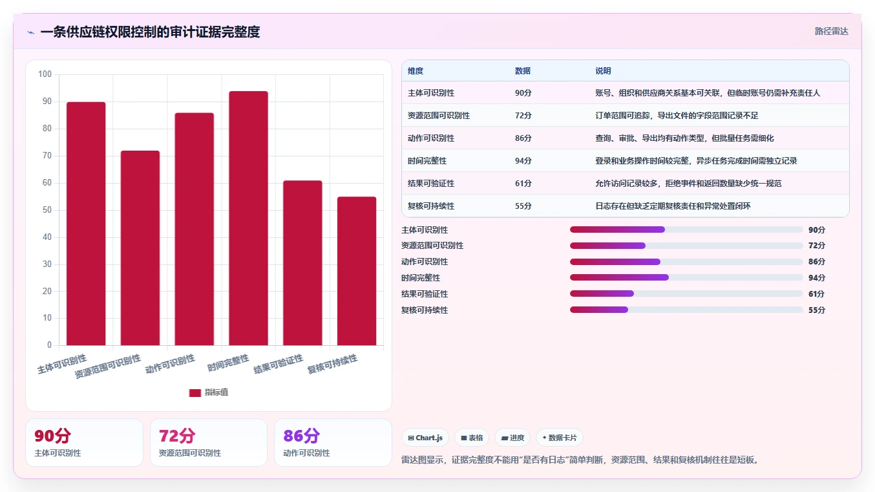Click the 0 tick on the chart y-axis

[49, 345]
